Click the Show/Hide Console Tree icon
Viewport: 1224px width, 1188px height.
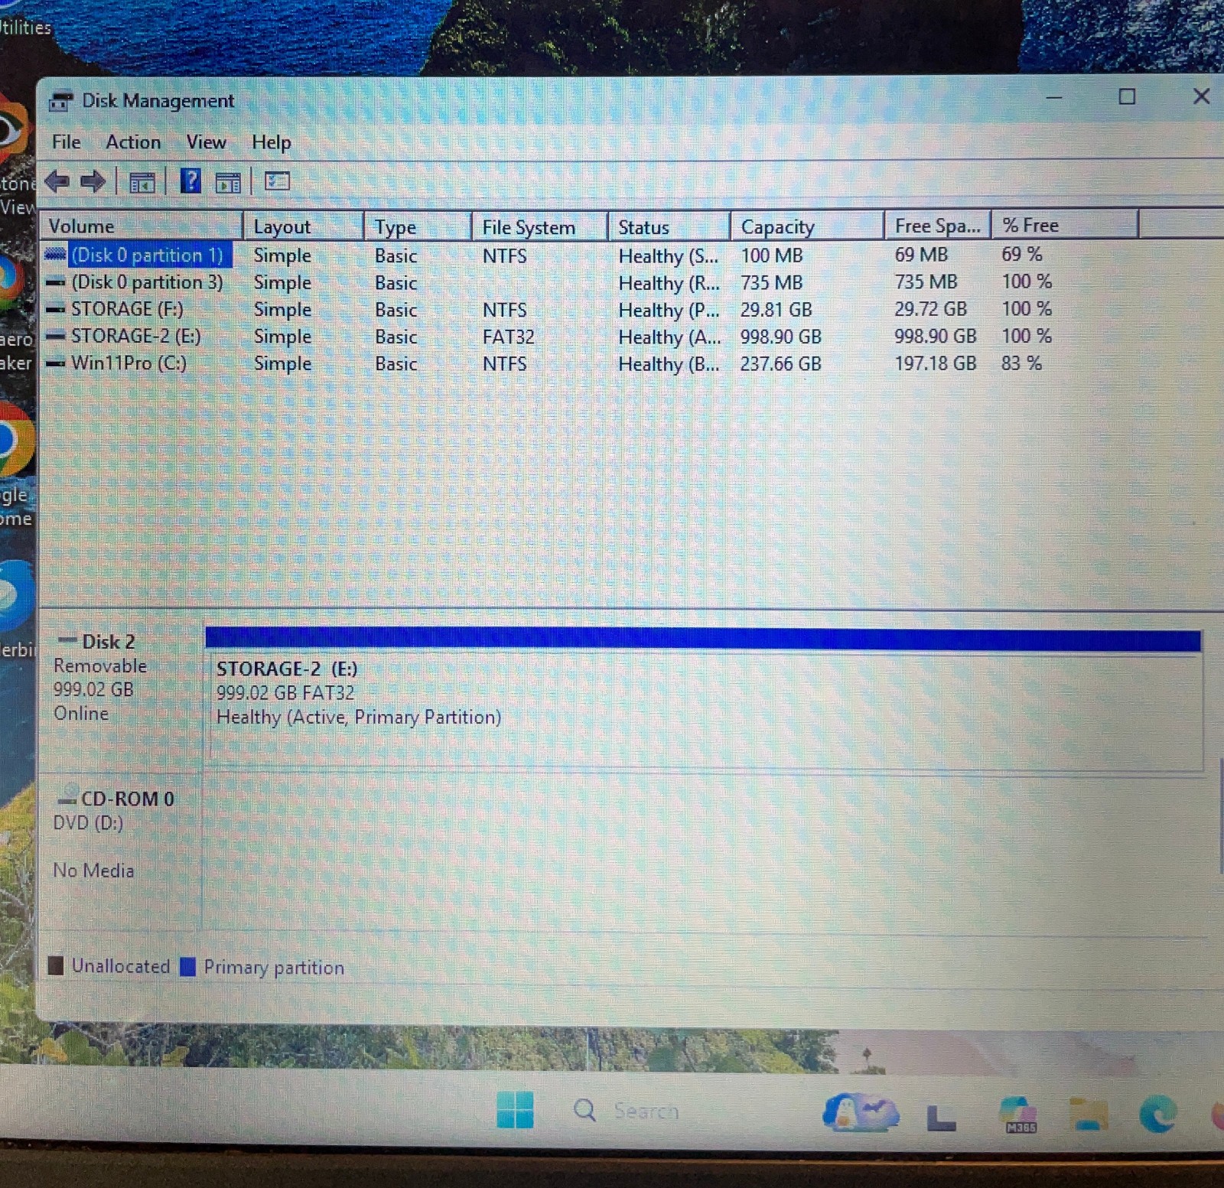pyautogui.click(x=142, y=182)
